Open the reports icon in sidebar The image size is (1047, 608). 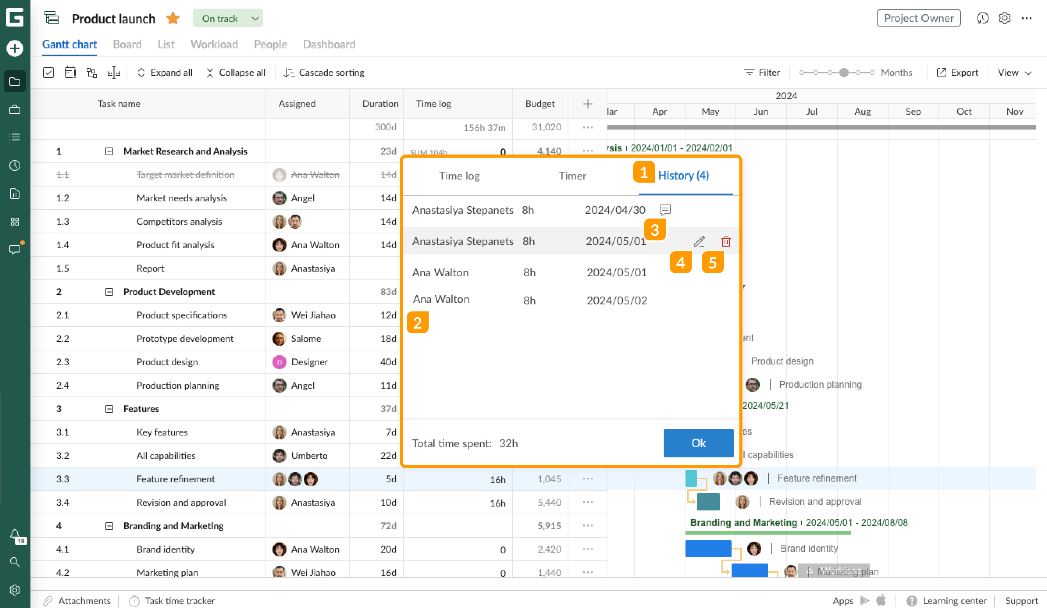[x=15, y=194]
